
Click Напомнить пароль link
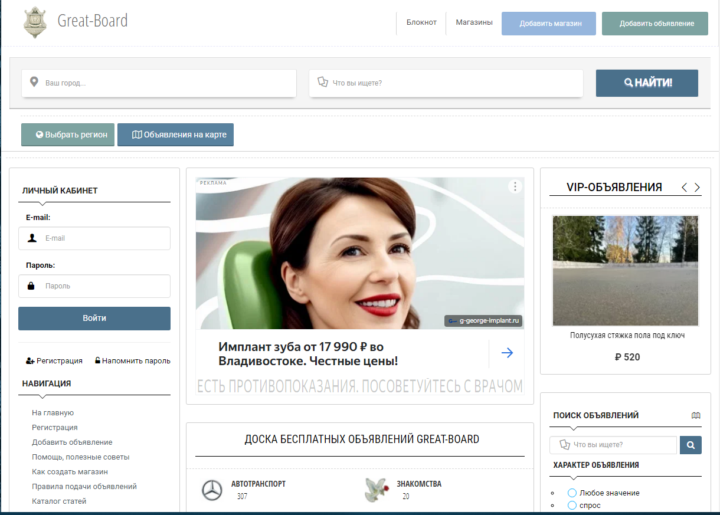pos(133,360)
